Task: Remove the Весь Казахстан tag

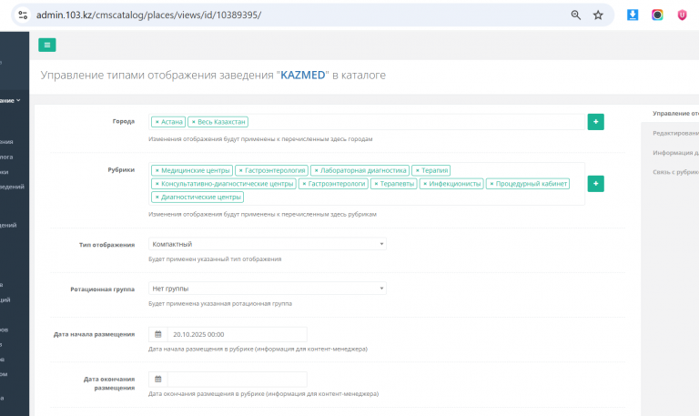Action: (193, 122)
